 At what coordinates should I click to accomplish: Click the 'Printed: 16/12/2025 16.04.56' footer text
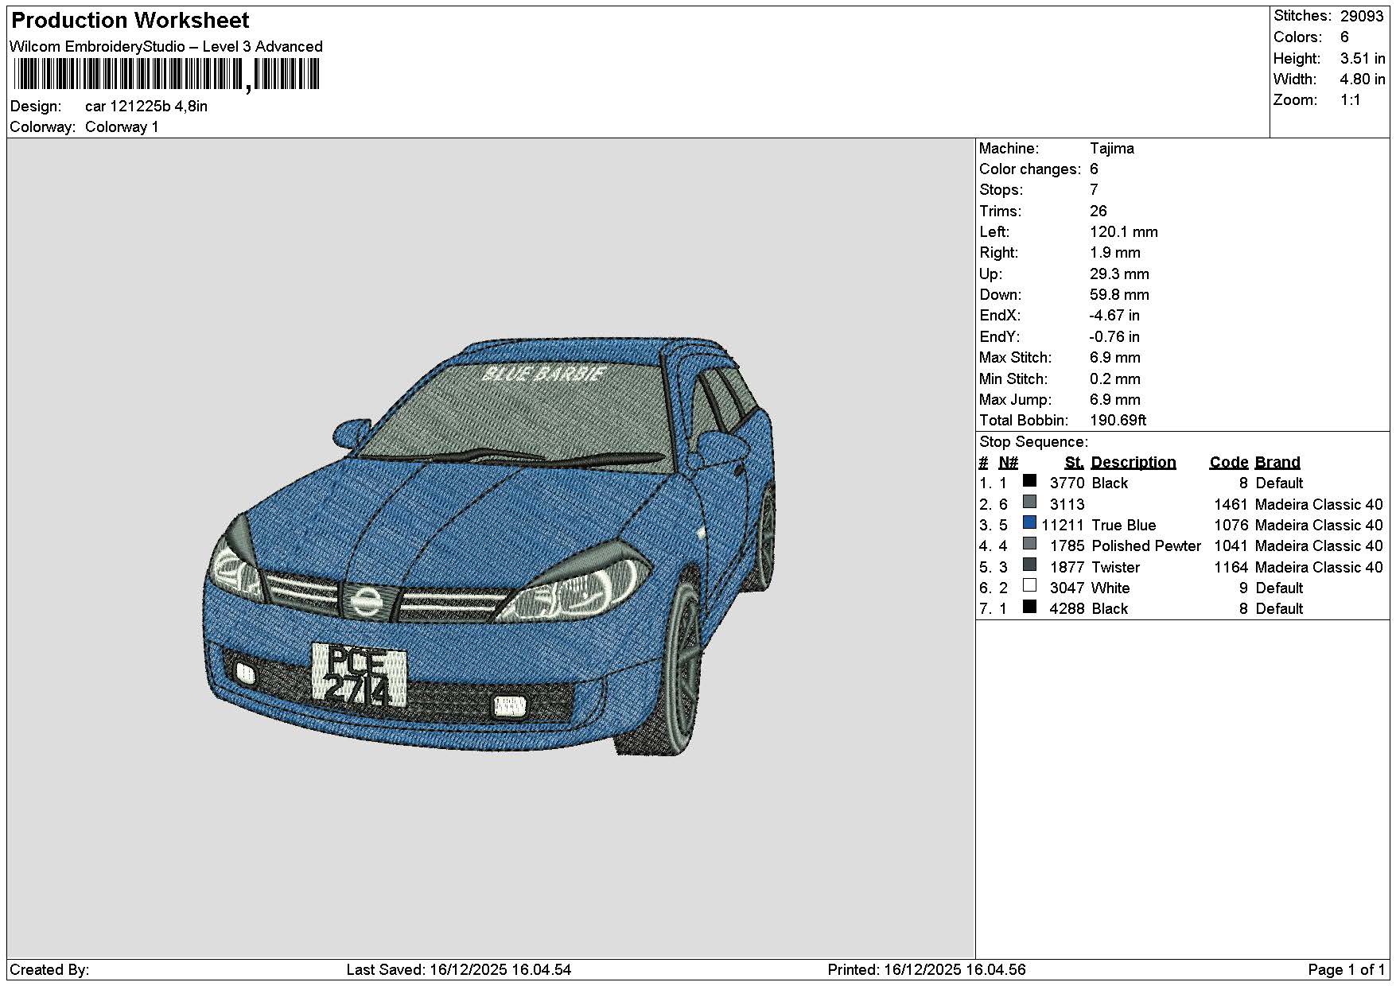(927, 969)
